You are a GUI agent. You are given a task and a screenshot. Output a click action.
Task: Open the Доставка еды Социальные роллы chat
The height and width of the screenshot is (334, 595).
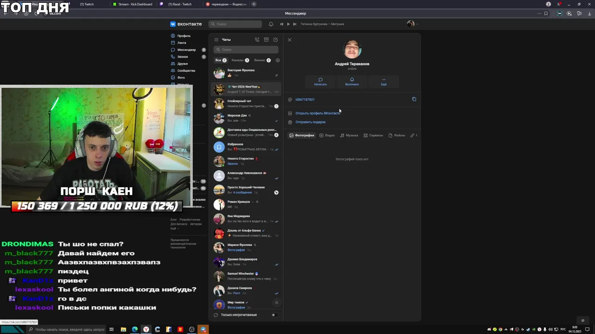pos(246,132)
